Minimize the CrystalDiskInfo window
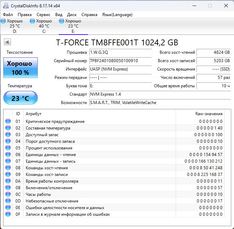Image resolution: width=234 pixels, height=229 pixels. [x=194, y=6]
